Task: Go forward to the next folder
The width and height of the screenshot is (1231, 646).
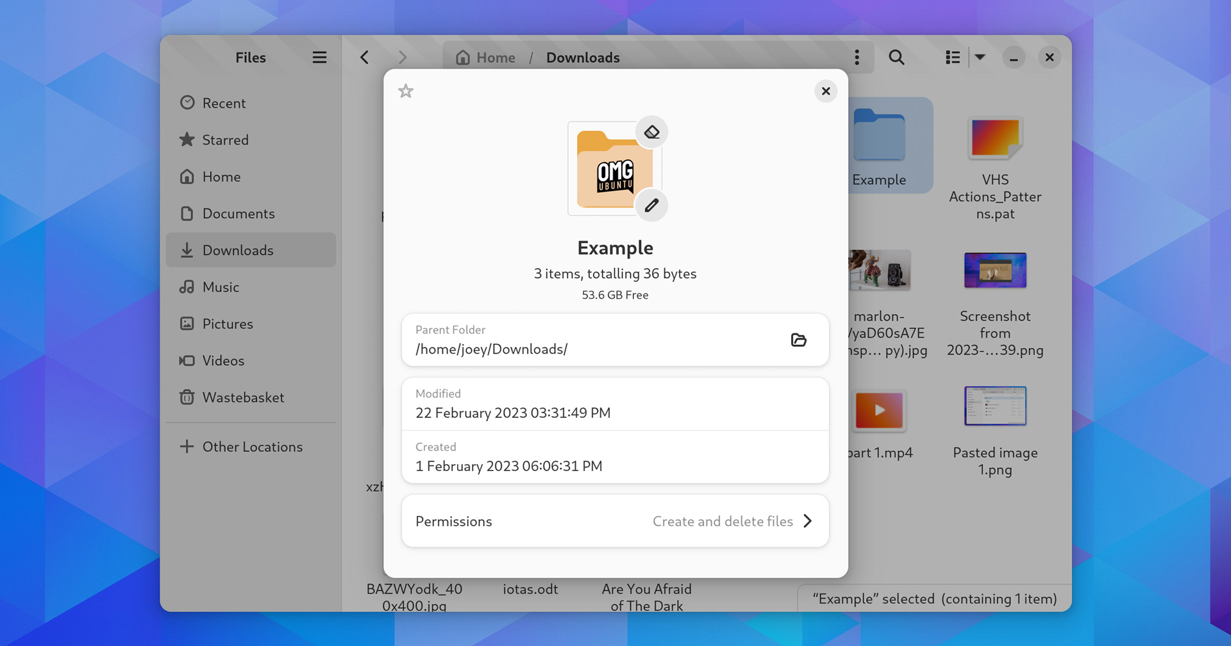Action: click(402, 58)
